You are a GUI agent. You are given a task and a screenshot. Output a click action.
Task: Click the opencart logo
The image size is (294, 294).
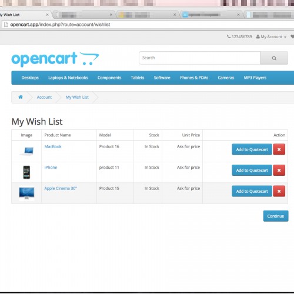pyautogui.click(x=55, y=59)
